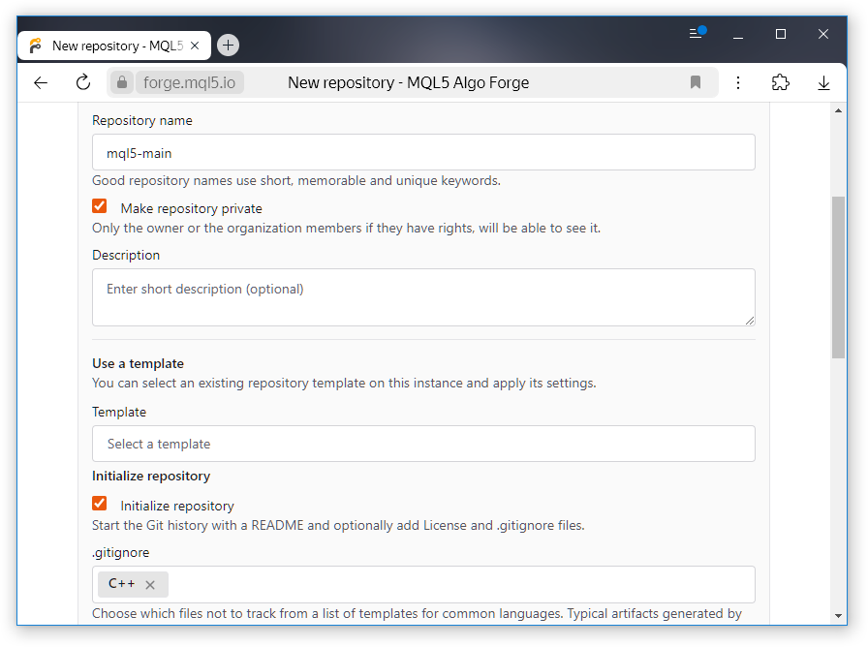Open tab list icon with blue dot
868x647 pixels.
point(697,33)
